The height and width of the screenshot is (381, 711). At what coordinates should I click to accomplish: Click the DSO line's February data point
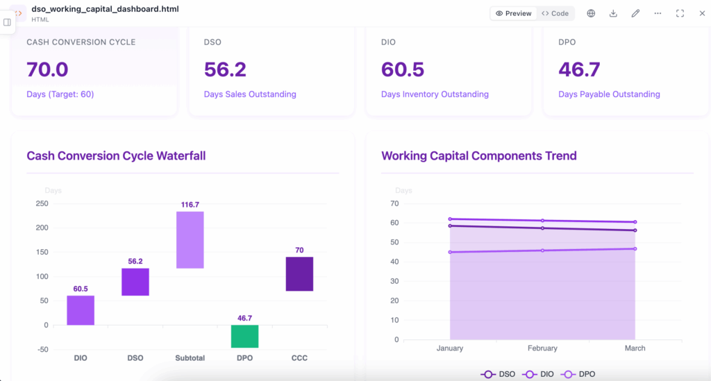(542, 228)
